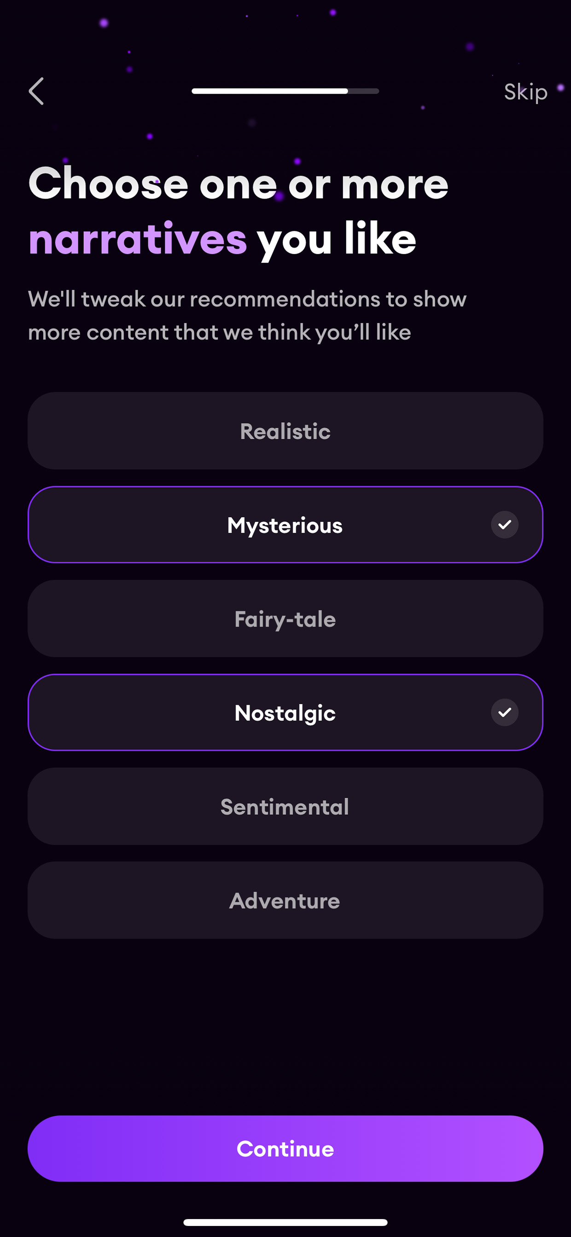
Task: Tap the purple word narratives
Action: [138, 239]
